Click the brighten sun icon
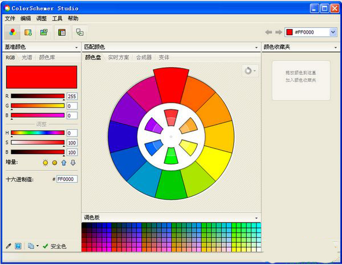Viewport: 342px width, 265px height. (46, 163)
